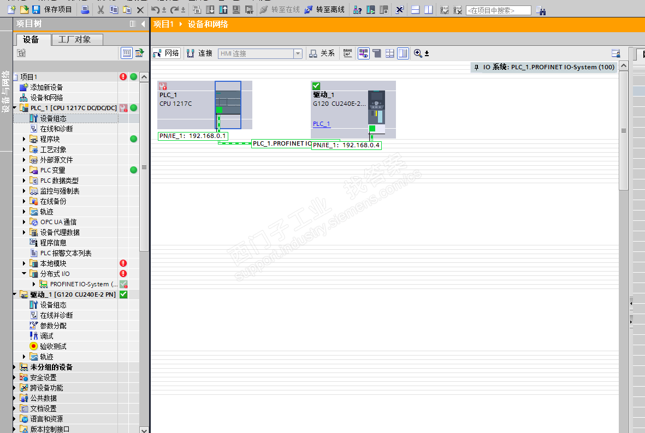Toggle the page break display button
The height and width of the screenshot is (433, 645).
click(x=389, y=53)
